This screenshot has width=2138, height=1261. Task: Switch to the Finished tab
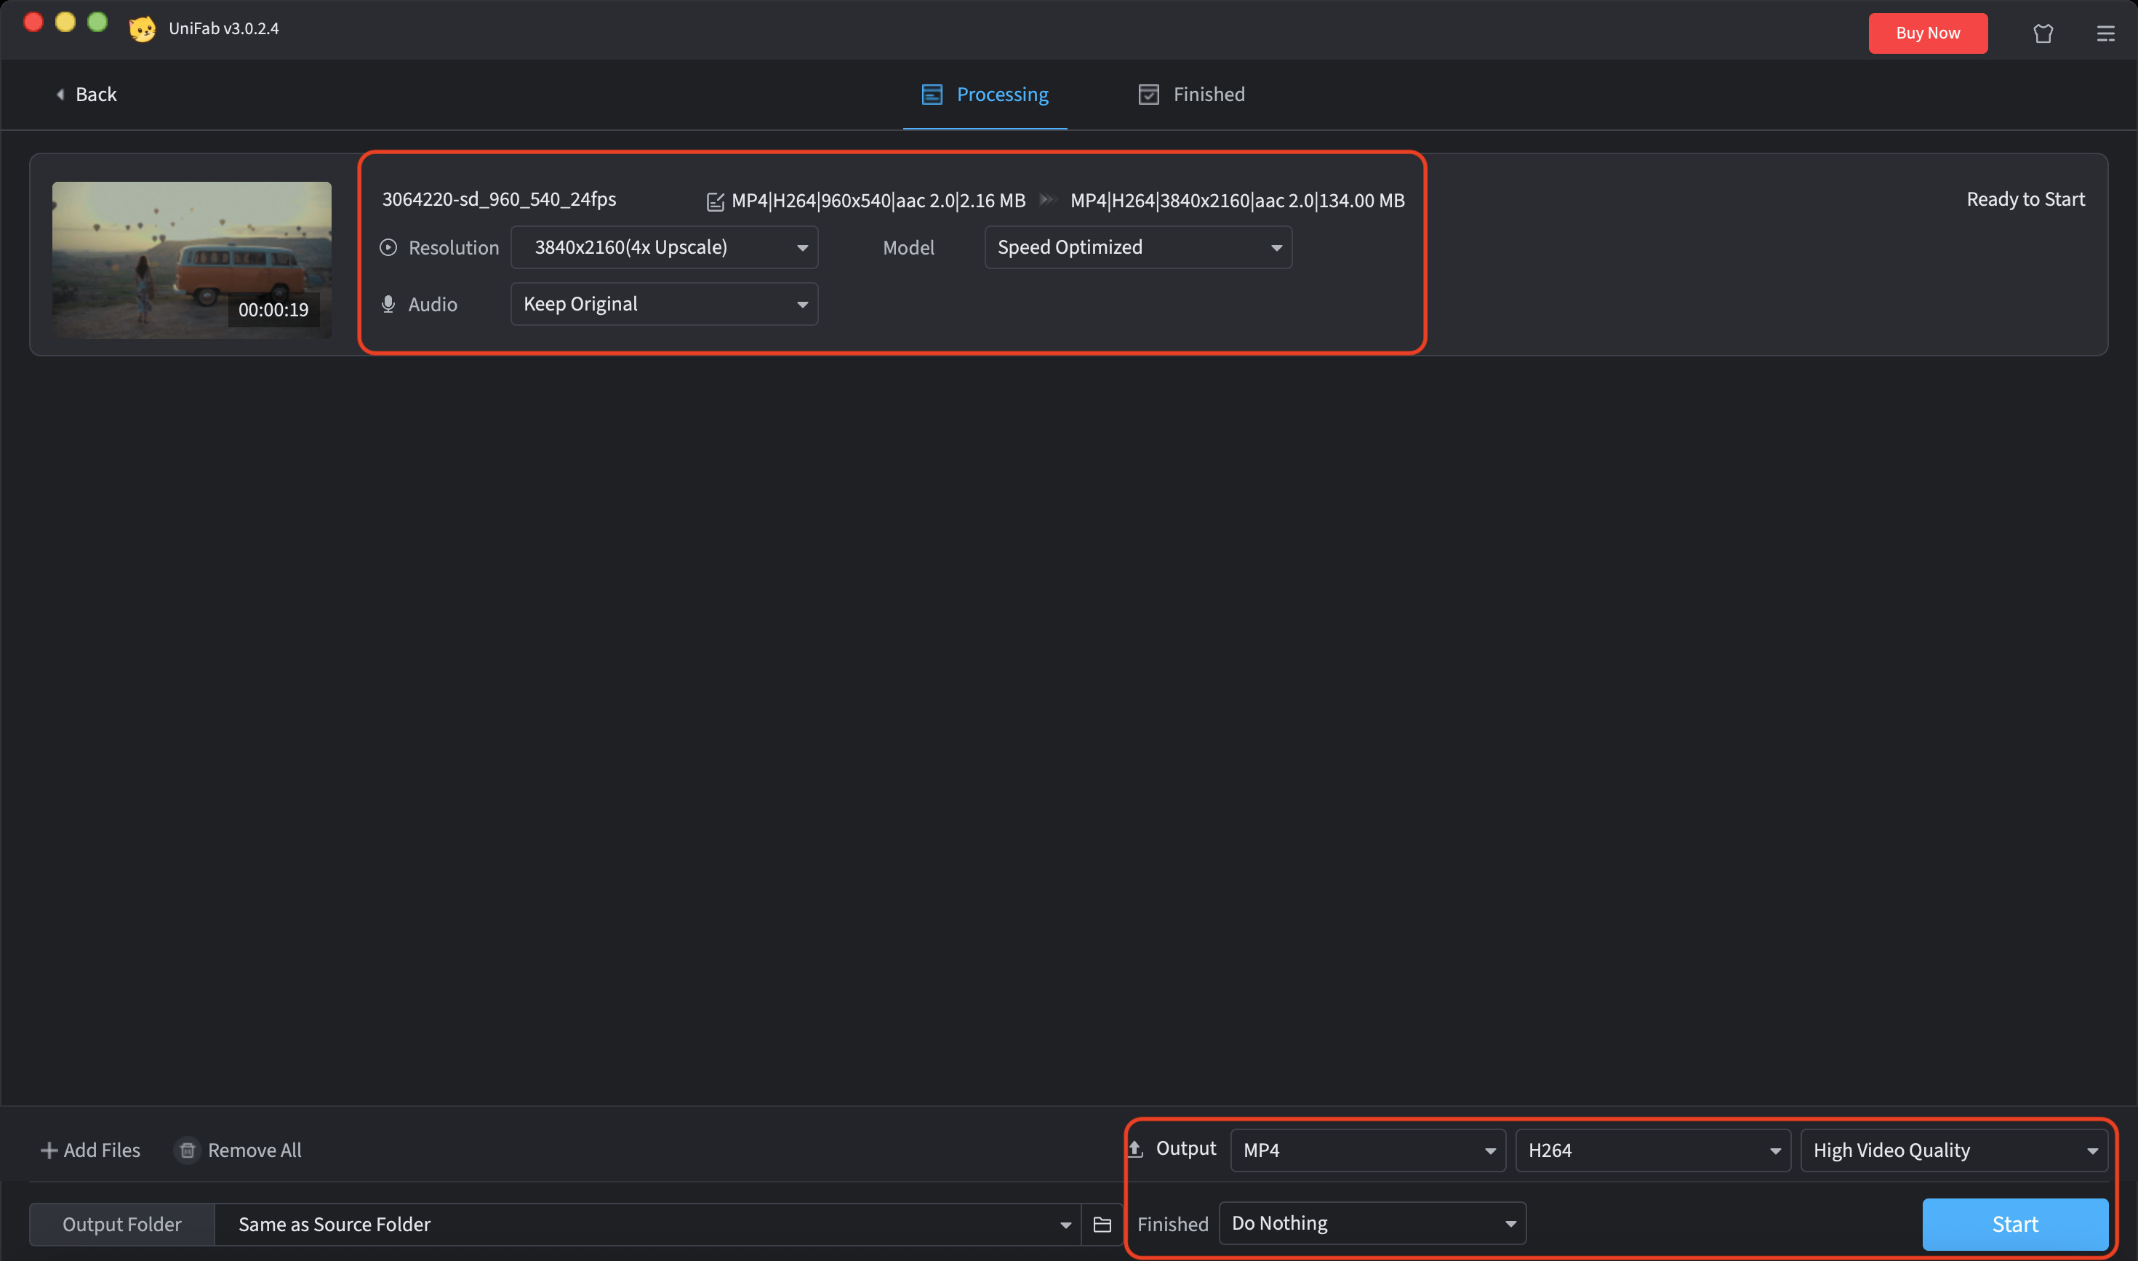pos(1190,95)
